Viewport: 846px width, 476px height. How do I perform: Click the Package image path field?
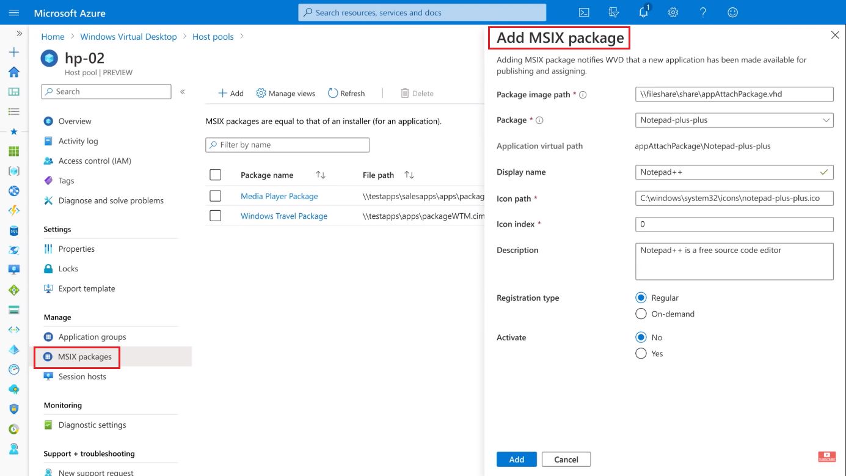(734, 94)
